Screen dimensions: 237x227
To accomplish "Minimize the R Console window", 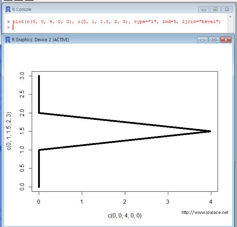I will coord(203,10).
